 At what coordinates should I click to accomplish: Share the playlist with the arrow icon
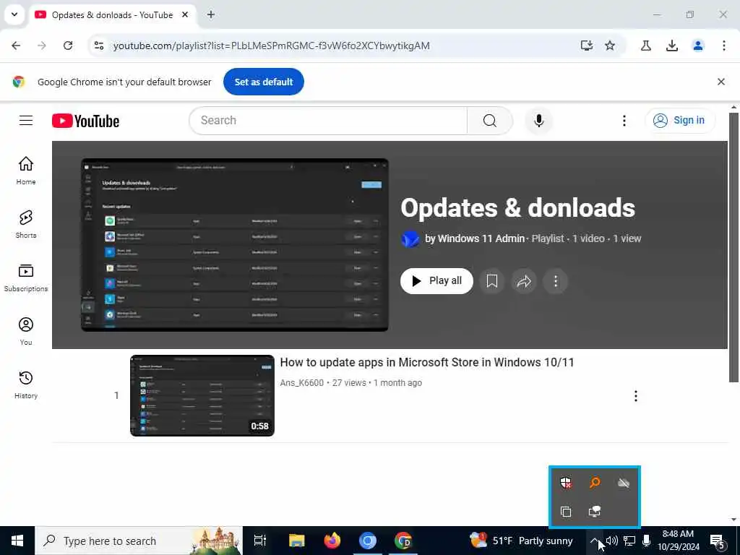click(x=524, y=281)
